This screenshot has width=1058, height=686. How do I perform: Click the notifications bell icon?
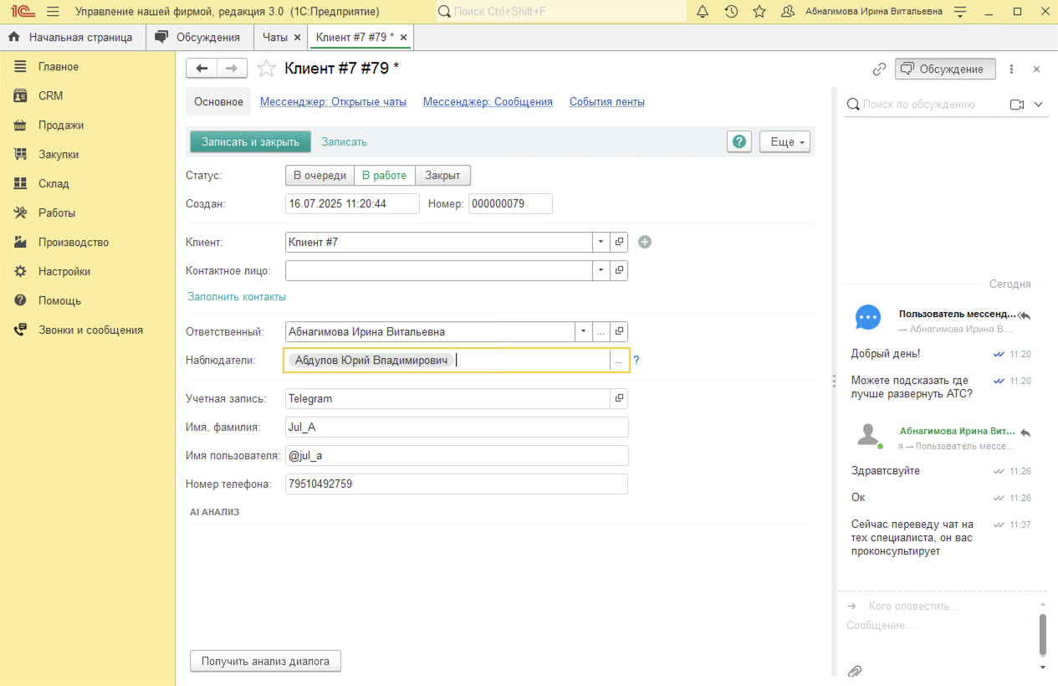(x=703, y=12)
